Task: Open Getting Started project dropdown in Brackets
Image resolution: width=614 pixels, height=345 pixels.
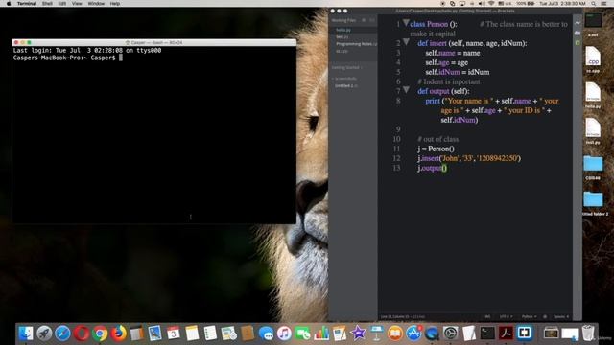Action: click(347, 68)
